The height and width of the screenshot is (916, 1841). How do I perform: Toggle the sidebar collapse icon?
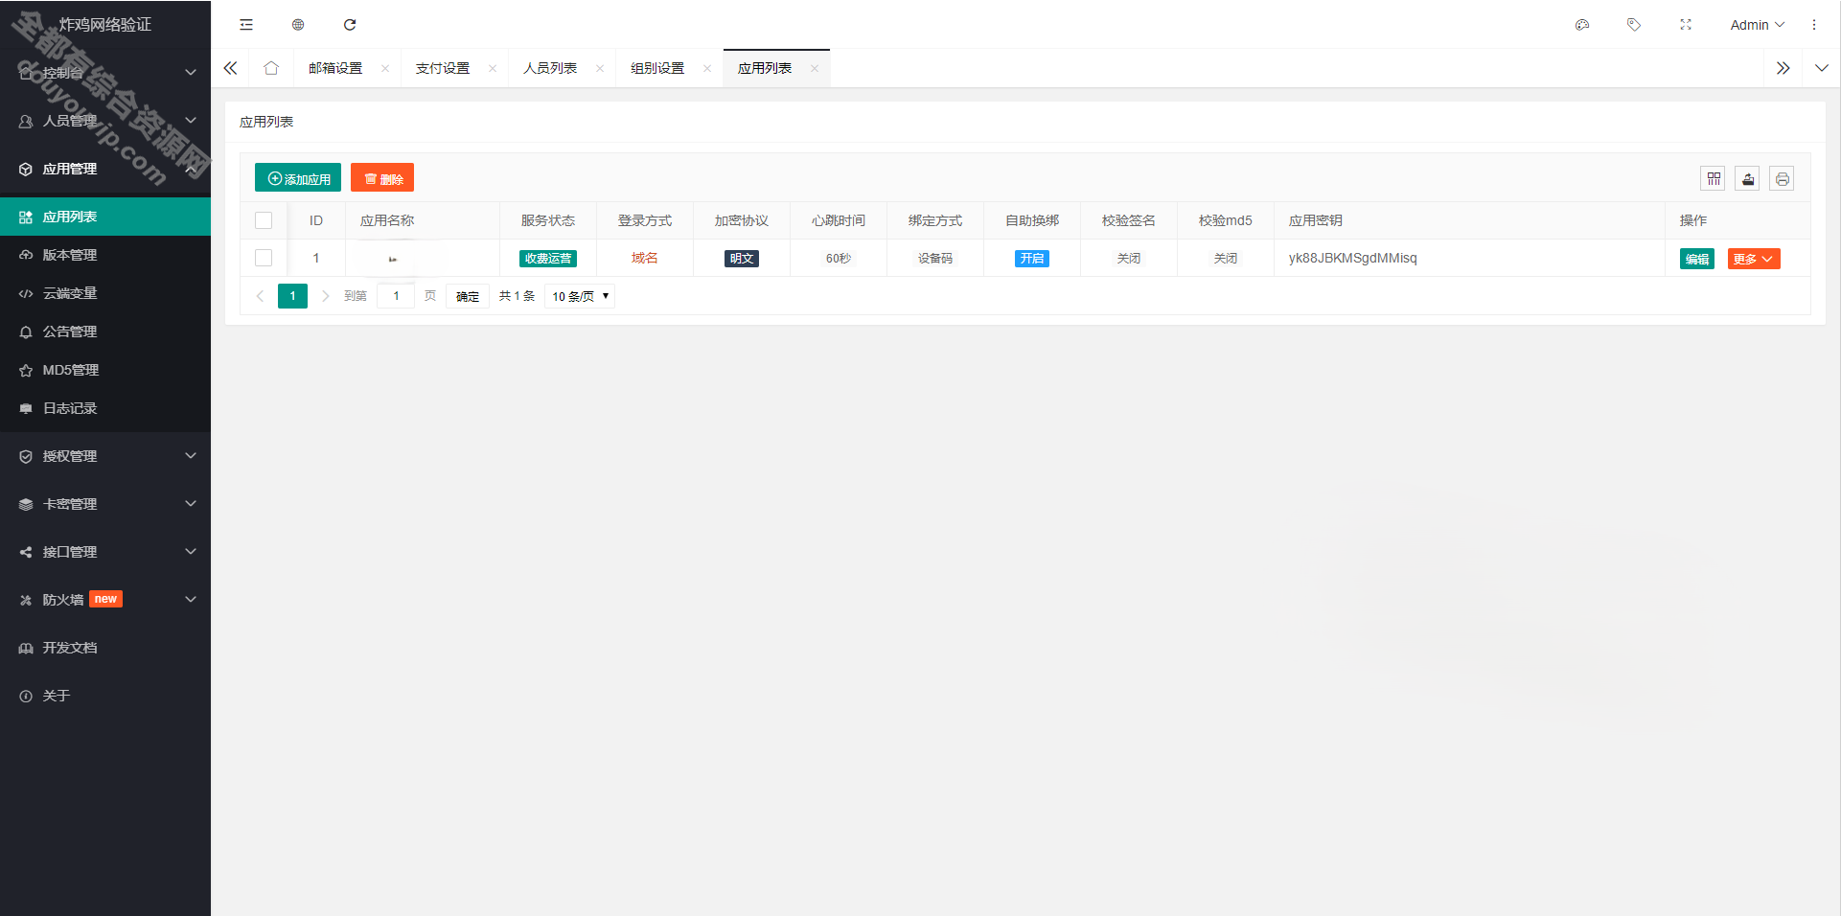tap(246, 25)
